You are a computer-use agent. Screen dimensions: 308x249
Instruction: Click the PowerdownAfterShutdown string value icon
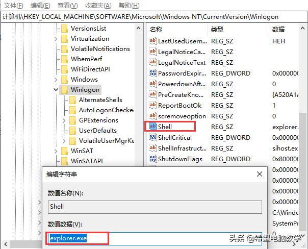pos(153,84)
